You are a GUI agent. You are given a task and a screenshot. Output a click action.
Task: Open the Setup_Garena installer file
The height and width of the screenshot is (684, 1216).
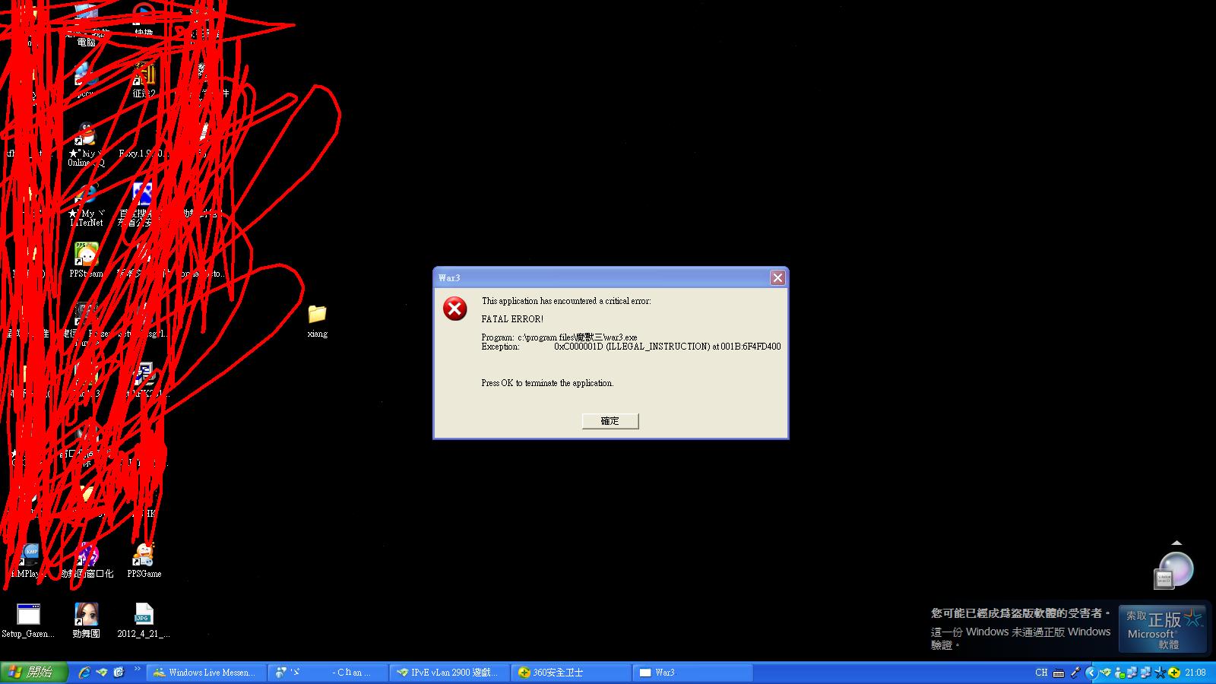28,620
